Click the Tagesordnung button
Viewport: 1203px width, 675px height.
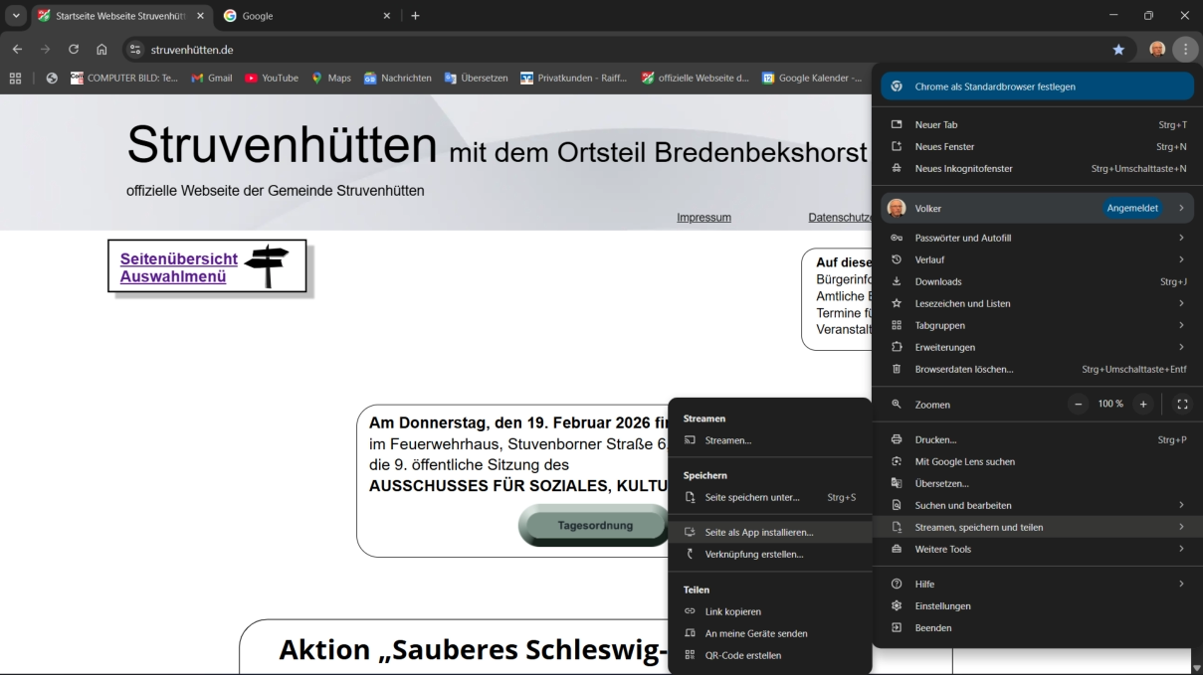(595, 526)
